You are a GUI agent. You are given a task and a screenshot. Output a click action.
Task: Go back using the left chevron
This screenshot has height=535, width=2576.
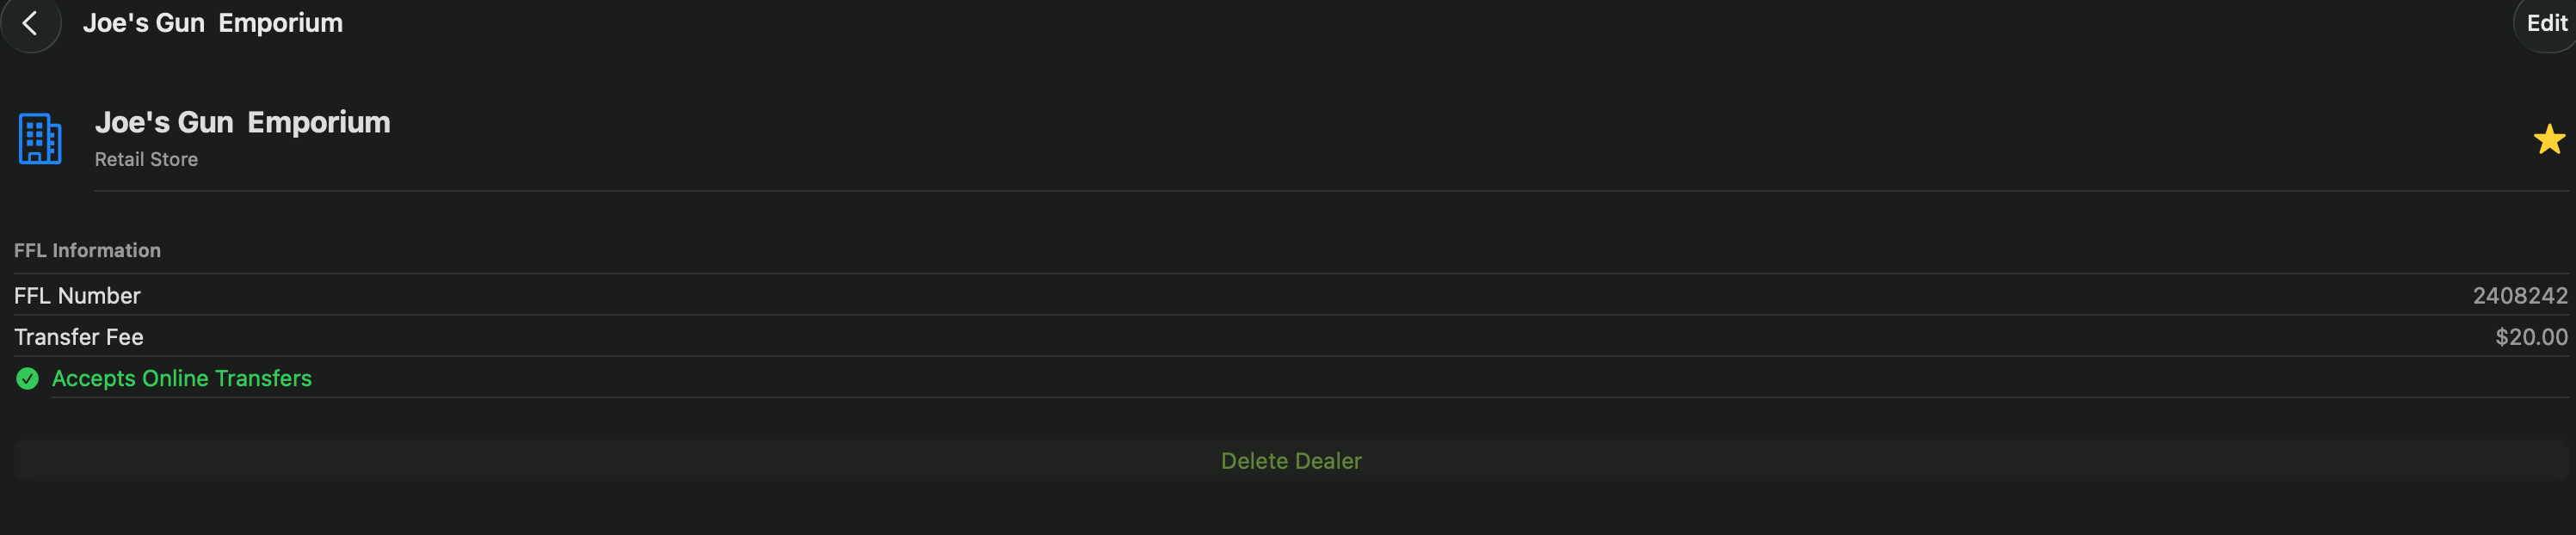[x=30, y=23]
